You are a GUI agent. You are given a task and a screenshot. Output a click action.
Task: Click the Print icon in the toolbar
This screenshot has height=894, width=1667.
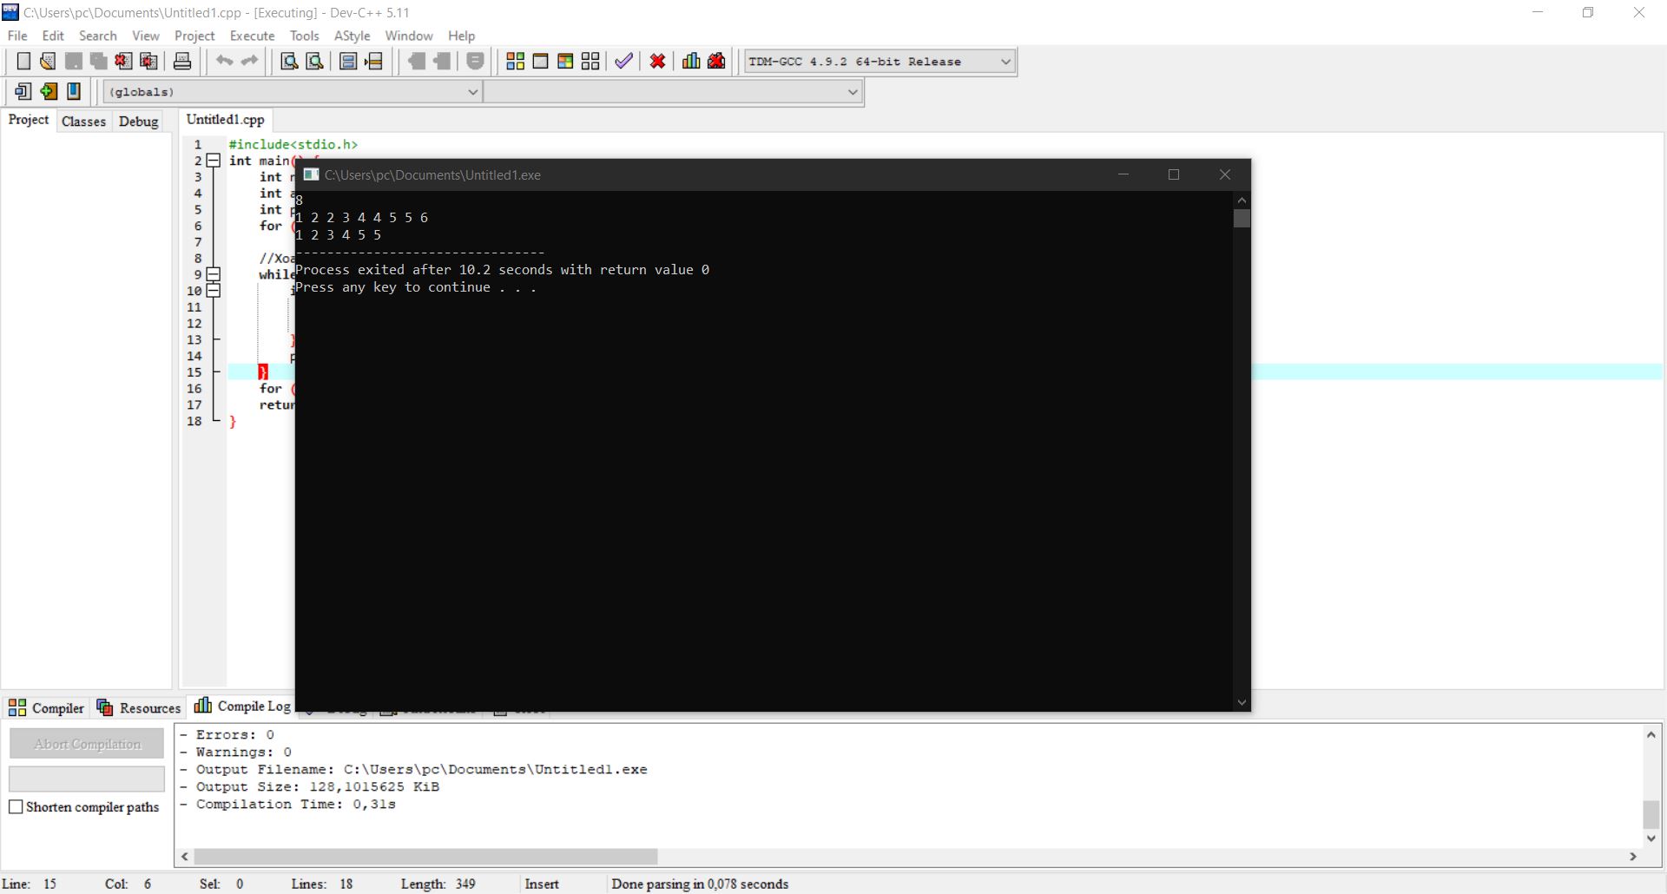click(x=182, y=61)
